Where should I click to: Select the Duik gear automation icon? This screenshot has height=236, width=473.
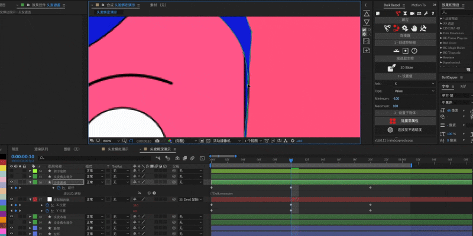[405, 28]
